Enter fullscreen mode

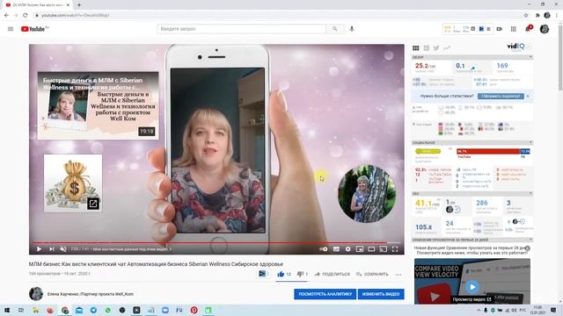tap(395, 249)
